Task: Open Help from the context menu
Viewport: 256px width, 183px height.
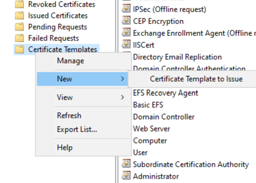Action: [84, 148]
